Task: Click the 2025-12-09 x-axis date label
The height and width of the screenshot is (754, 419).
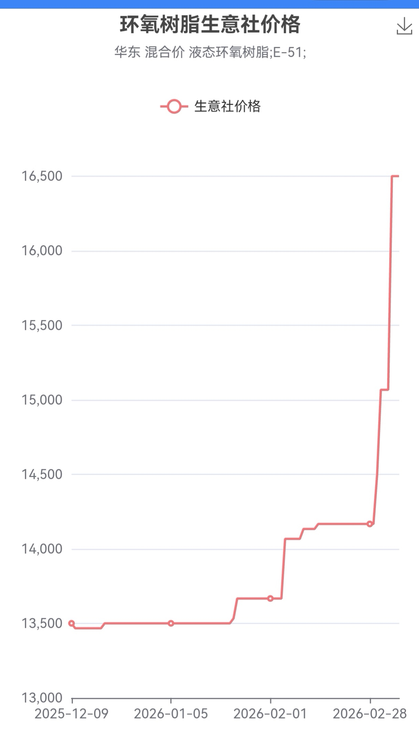Action: click(x=72, y=713)
